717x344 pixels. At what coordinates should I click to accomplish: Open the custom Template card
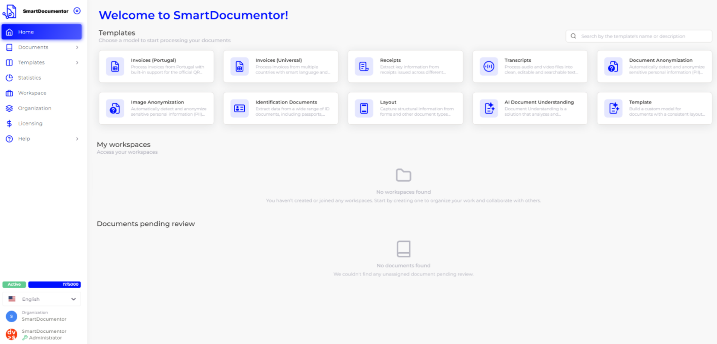654,109
